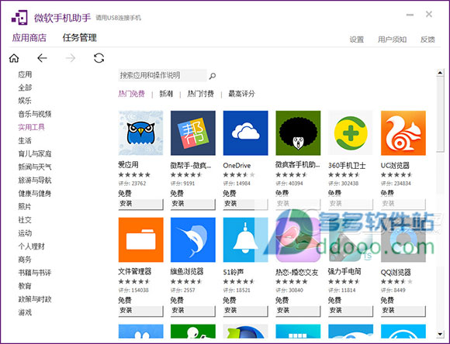Screen dimensions: 450x344
Task: Click the search magnifier icon
Action: (x=212, y=76)
